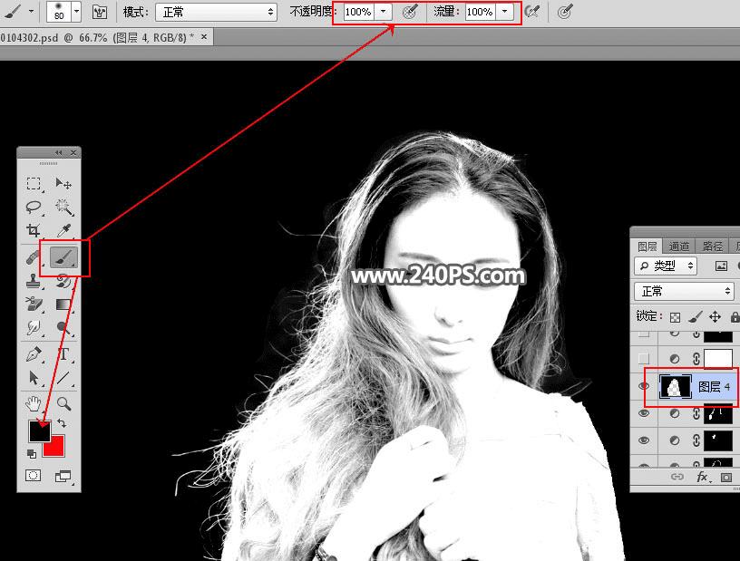Image resolution: width=740 pixels, height=561 pixels.
Task: Select the Lasso tool
Action: tap(34, 207)
